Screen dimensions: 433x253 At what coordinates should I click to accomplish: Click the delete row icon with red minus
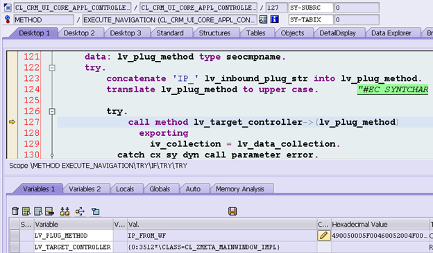click(x=49, y=211)
